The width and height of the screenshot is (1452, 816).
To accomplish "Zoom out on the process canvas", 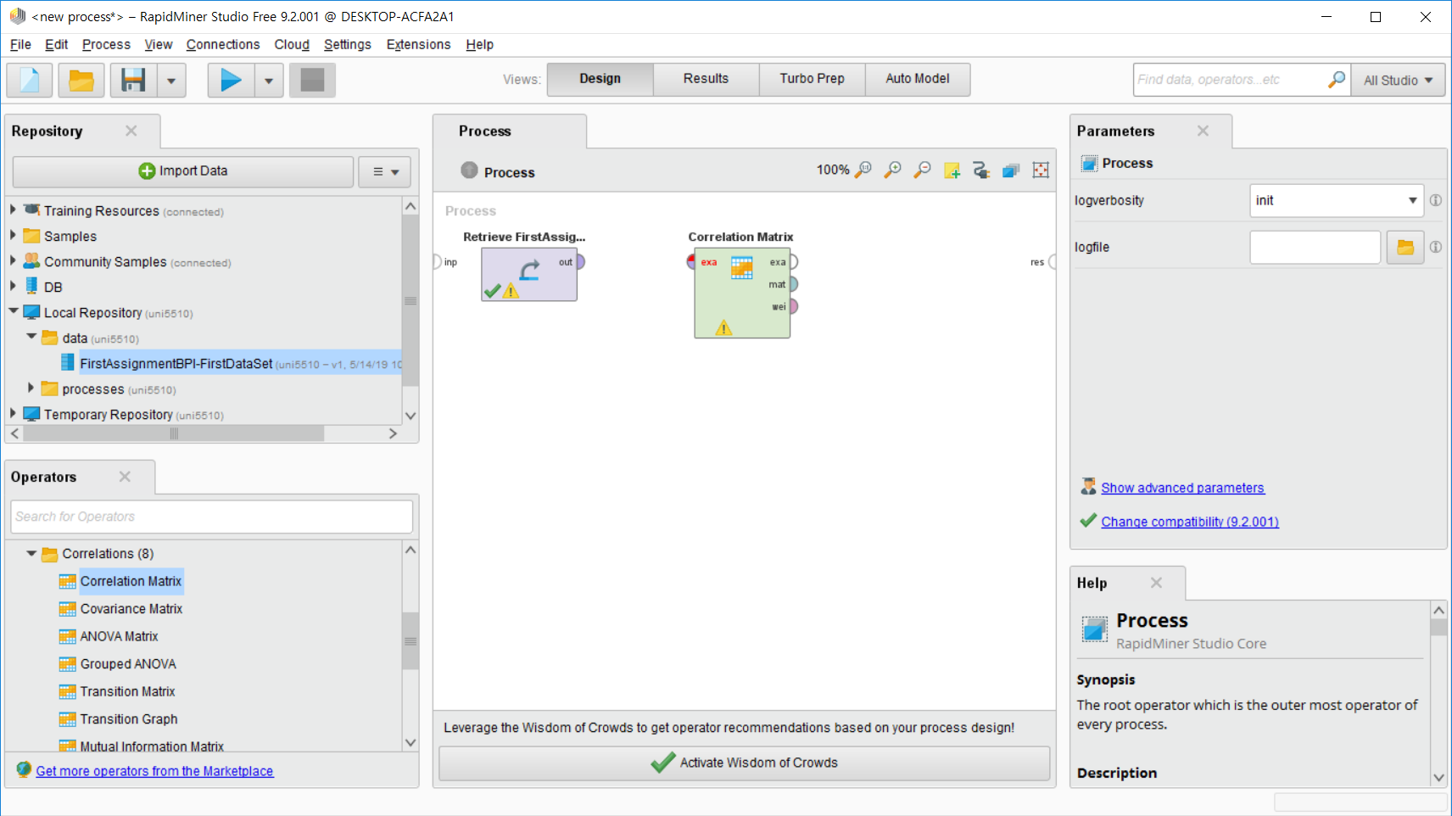I will pos(922,170).
